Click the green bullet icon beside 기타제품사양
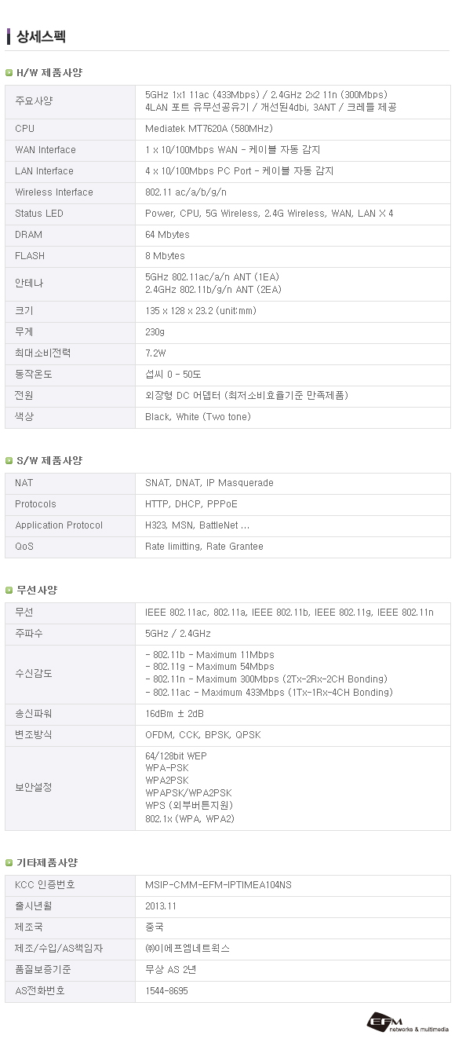 point(9,862)
